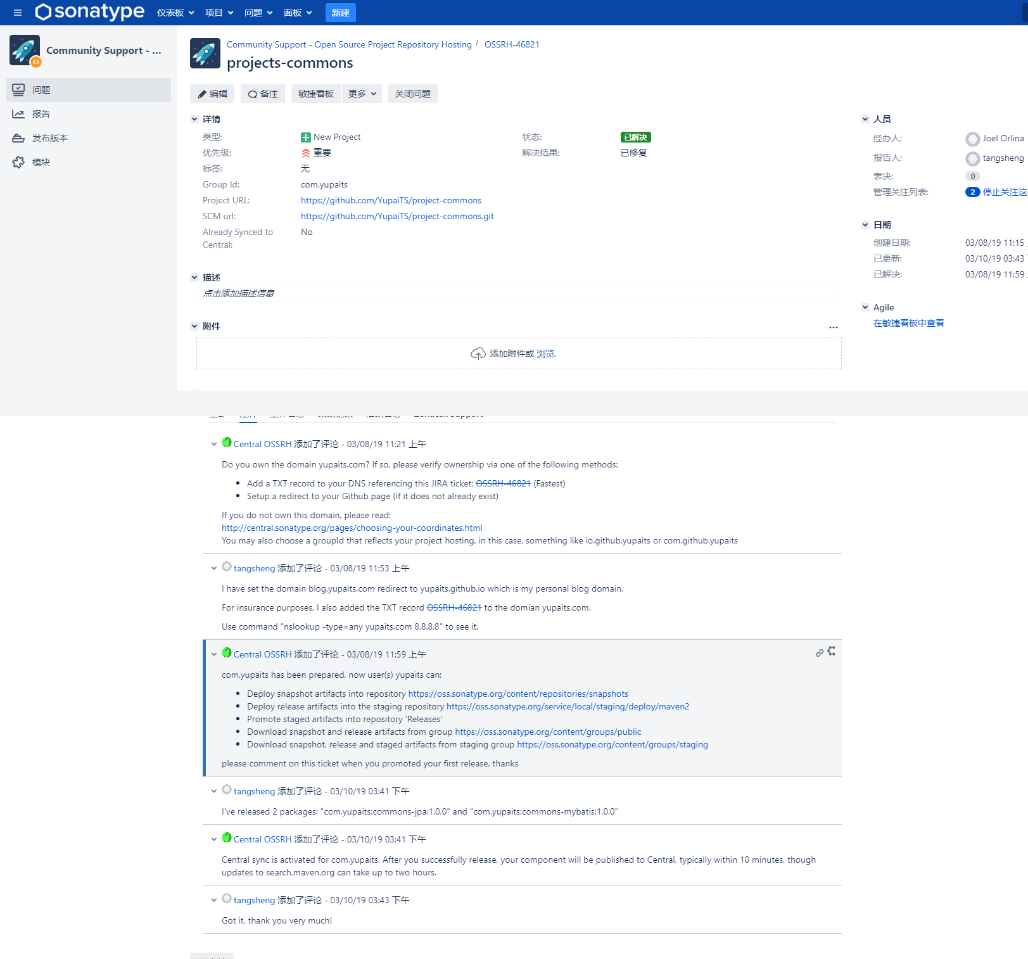Image resolution: width=1028 pixels, height=959 pixels.
Task: Collapse the Dates section
Action: 865,225
